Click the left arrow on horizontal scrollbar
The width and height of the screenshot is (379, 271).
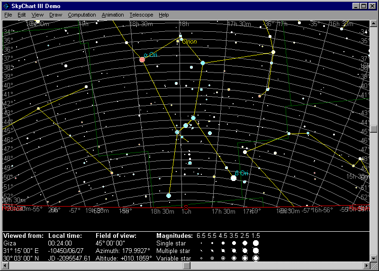coord(6,266)
